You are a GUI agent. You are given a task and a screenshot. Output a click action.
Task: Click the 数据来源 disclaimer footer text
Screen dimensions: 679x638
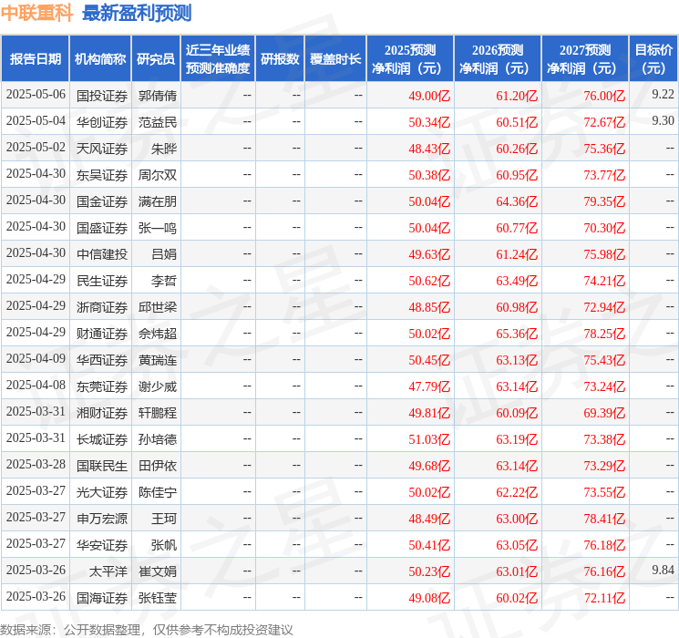click(147, 630)
